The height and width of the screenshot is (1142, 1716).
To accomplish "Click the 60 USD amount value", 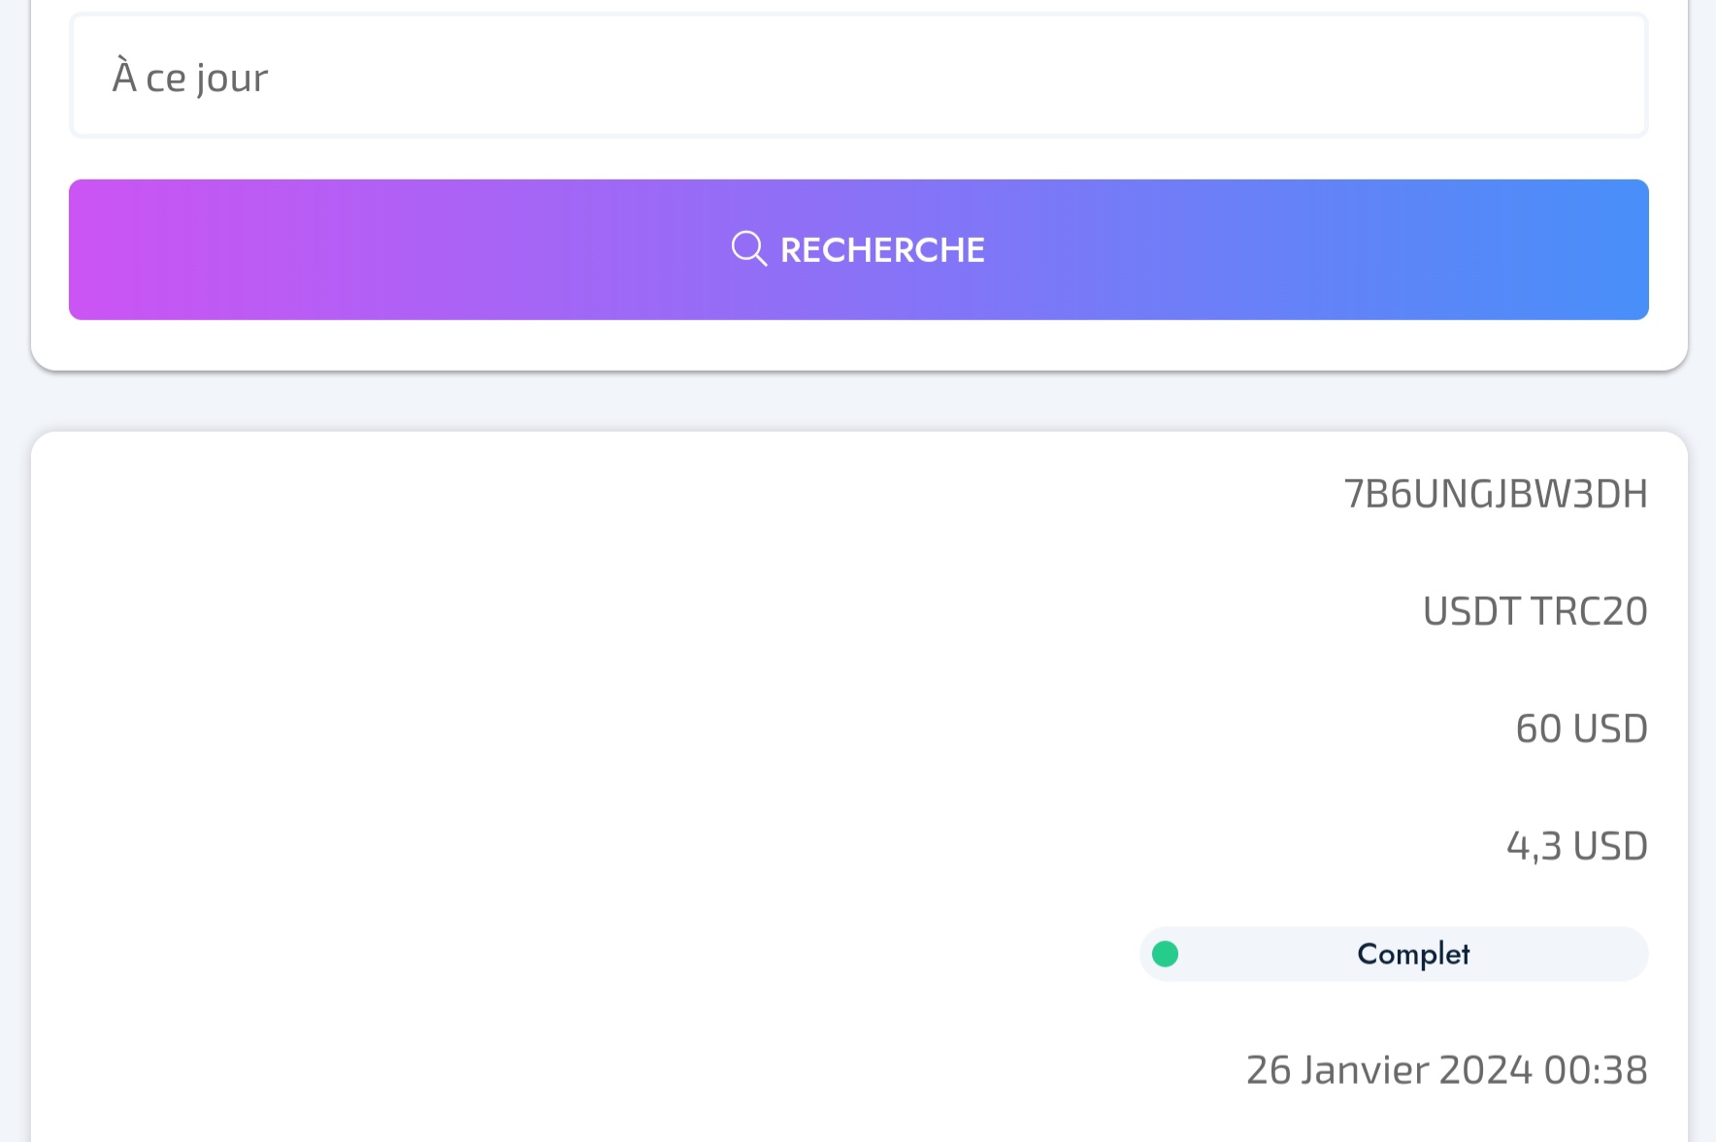I will 1582,729.
